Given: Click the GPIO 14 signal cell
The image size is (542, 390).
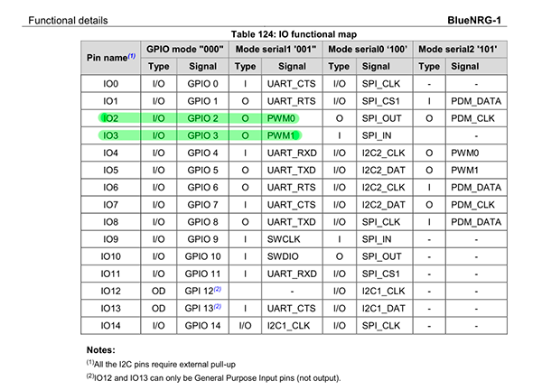Looking at the screenshot, I should click(202, 324).
